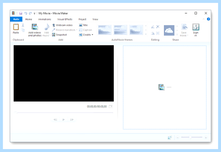221x152 pixels.
Task: Click the Rotate left icon
Action: point(153,27)
